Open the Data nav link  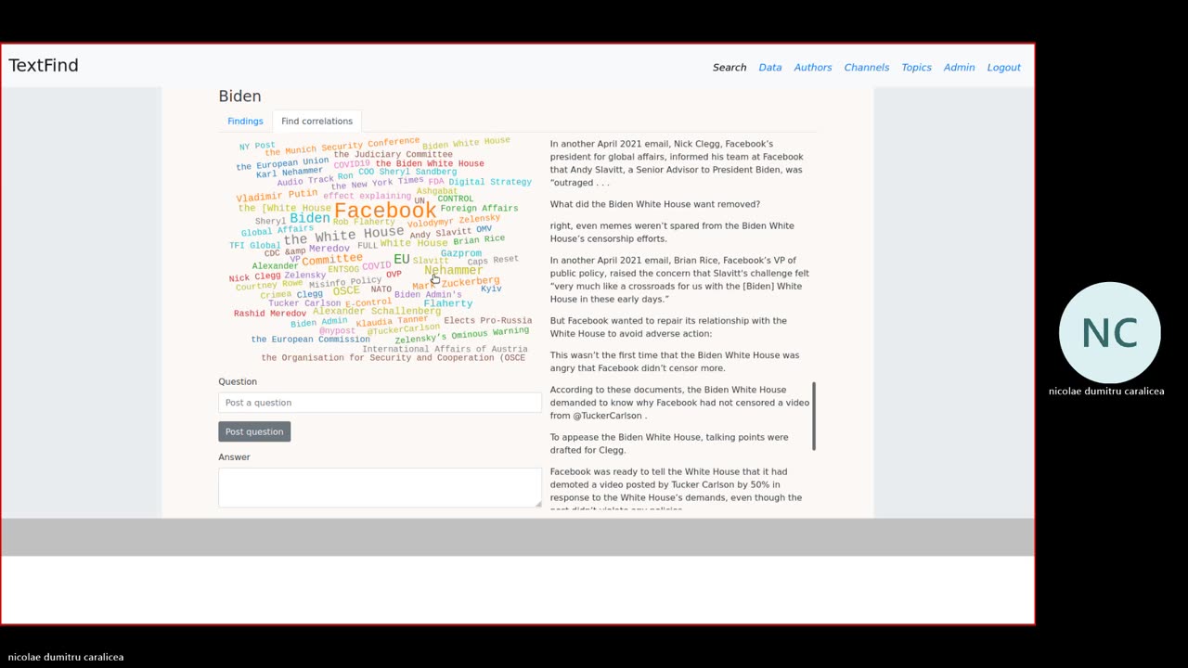(770, 67)
